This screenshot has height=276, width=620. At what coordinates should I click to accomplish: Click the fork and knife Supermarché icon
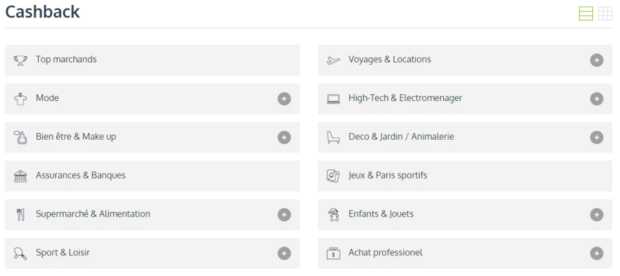20,215
